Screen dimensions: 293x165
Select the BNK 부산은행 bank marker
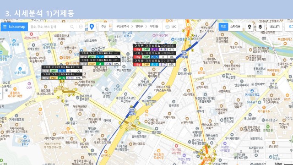tap(223, 76)
